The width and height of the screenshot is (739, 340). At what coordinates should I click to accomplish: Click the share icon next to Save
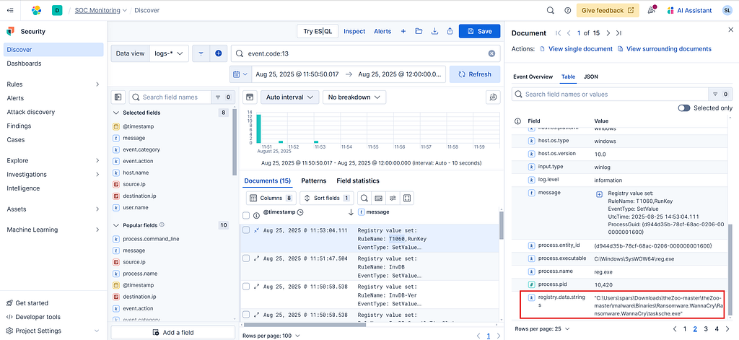pyautogui.click(x=450, y=31)
